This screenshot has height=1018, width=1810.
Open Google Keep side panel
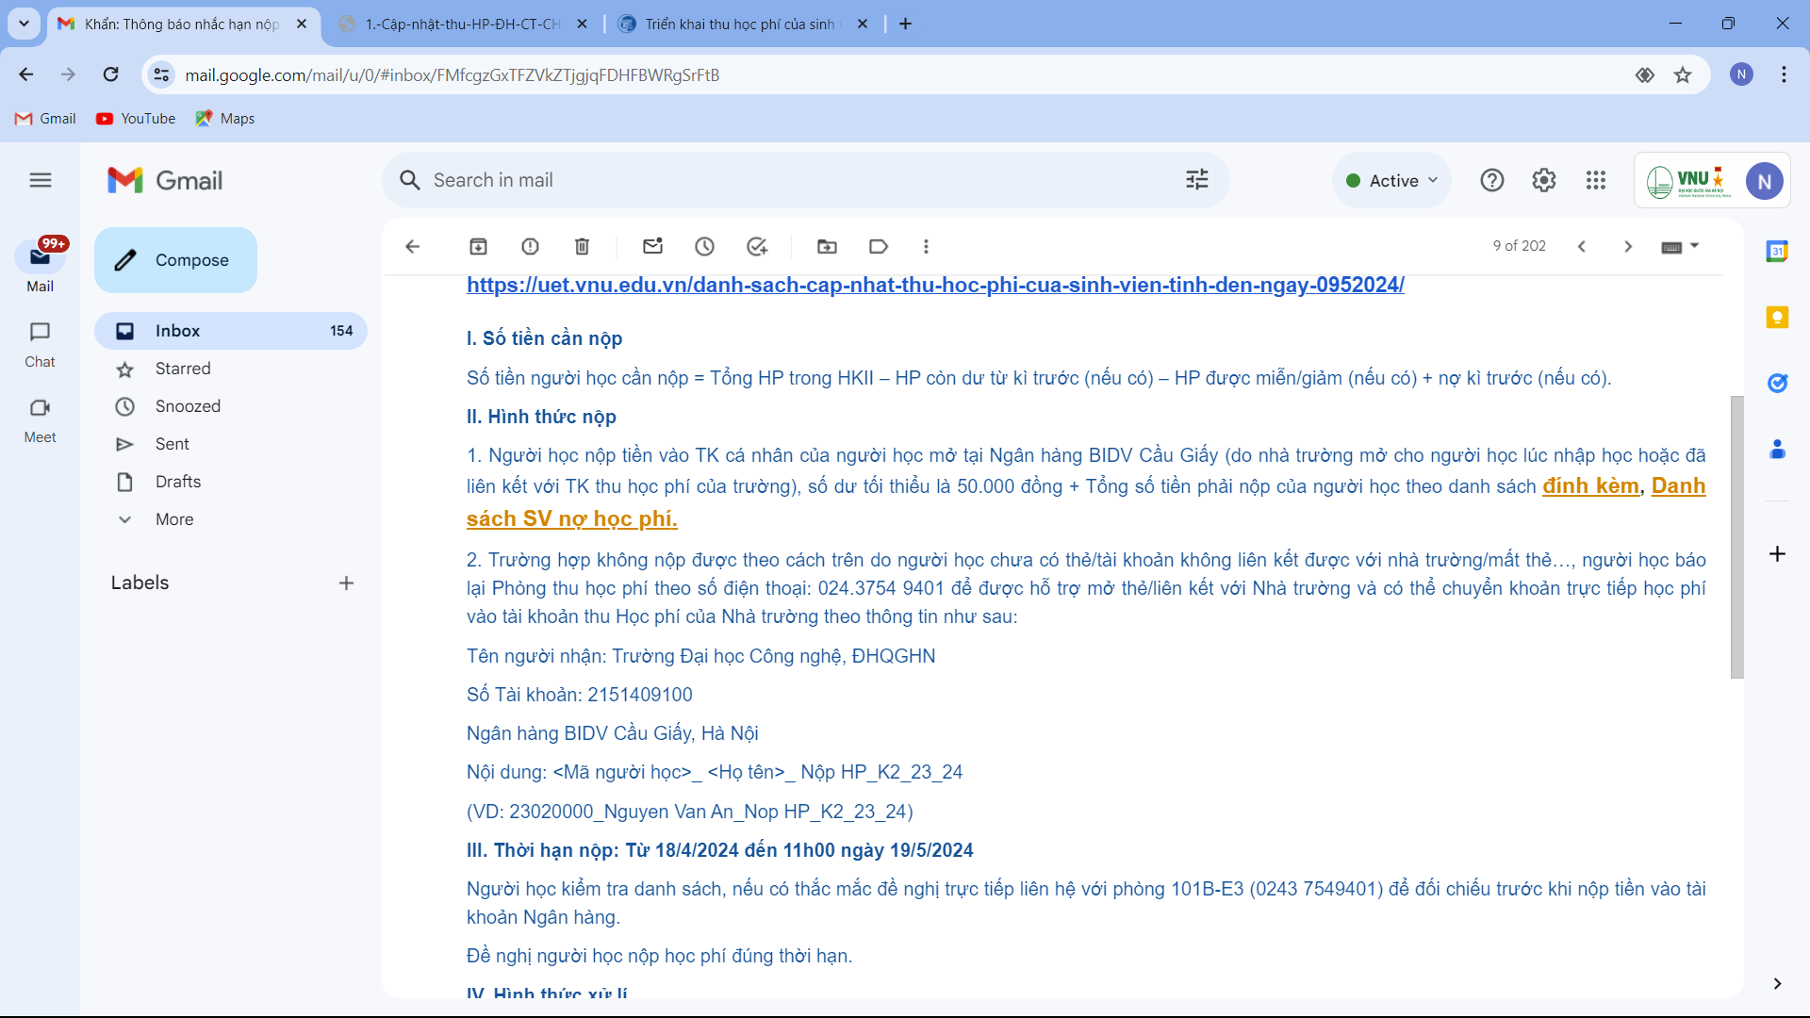tap(1777, 317)
